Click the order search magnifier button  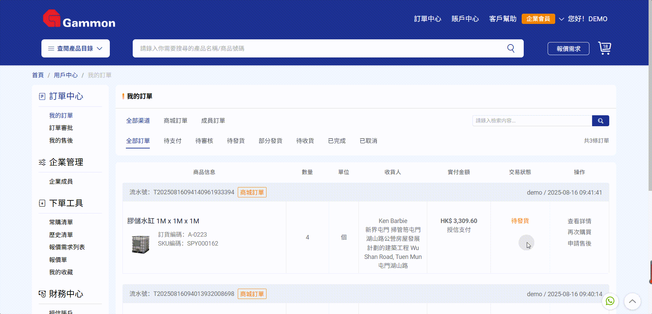click(600, 121)
